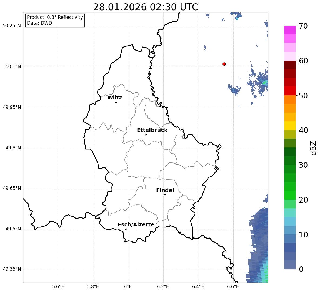The height and width of the screenshot is (292, 320).
Task: Click the 10 colorbar tick label
Action: click(x=303, y=235)
